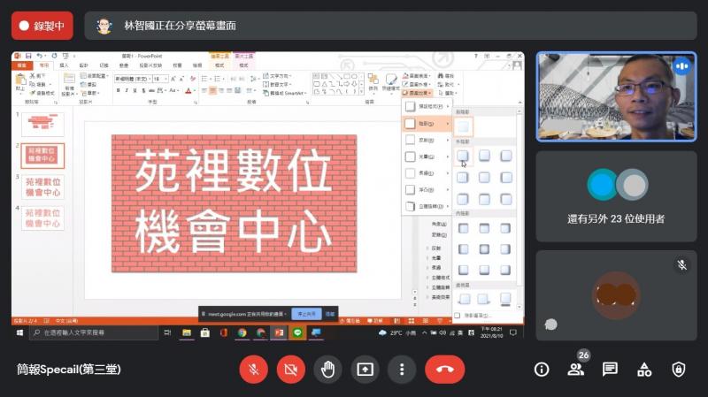
Task: Choose the first preset entry in effects menu
Action: point(427,106)
